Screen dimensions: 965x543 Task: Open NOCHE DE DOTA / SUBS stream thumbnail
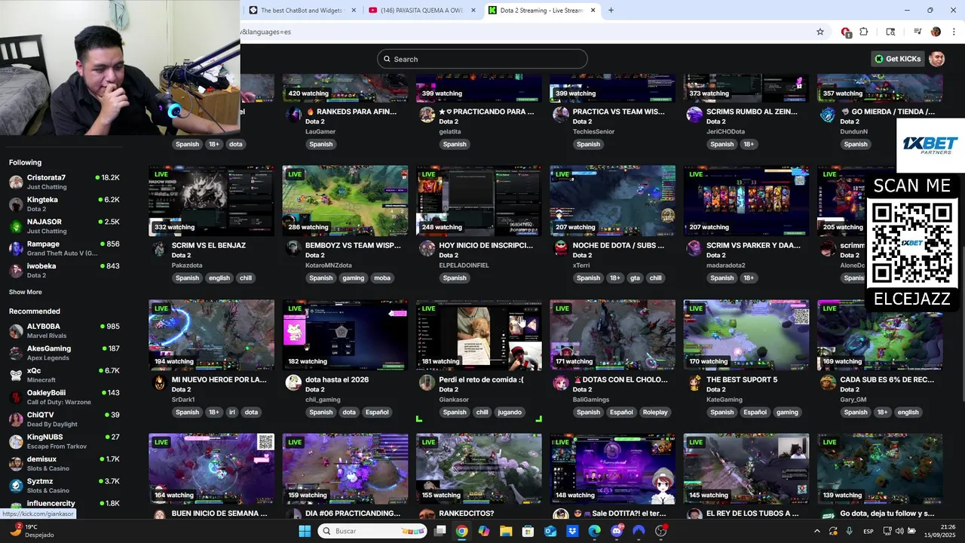(x=612, y=201)
